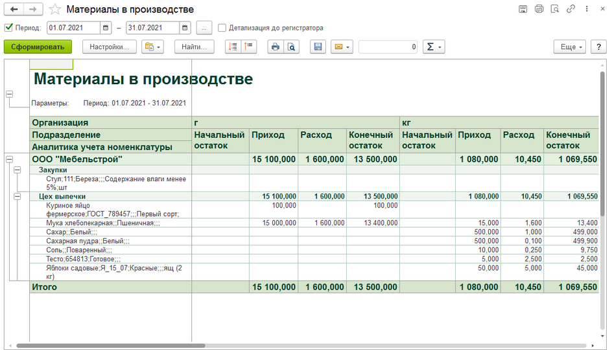
Task: Click the start date field 01.07.2021
Action: (73, 28)
